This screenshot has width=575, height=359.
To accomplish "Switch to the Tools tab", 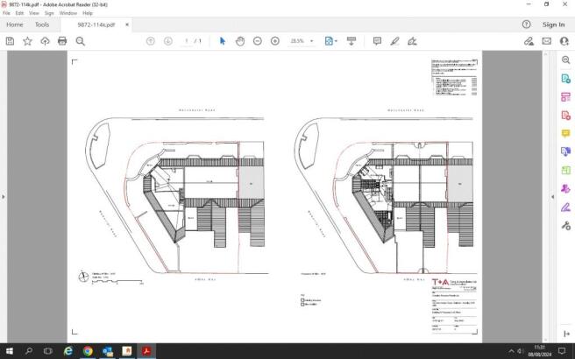I will click(x=42, y=25).
